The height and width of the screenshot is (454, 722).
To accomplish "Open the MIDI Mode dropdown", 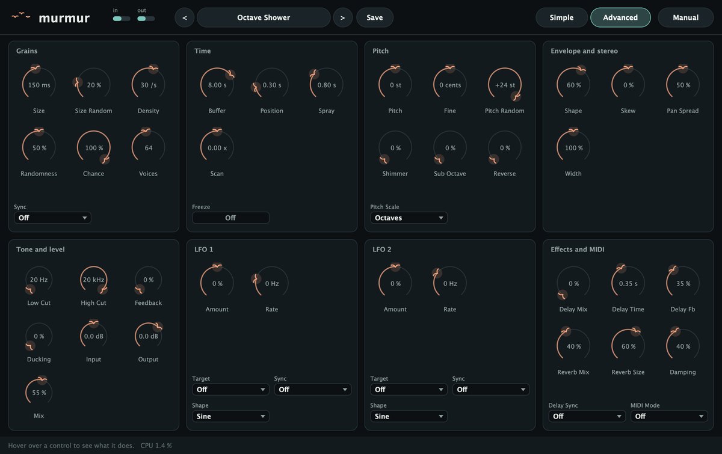I will click(x=668, y=416).
